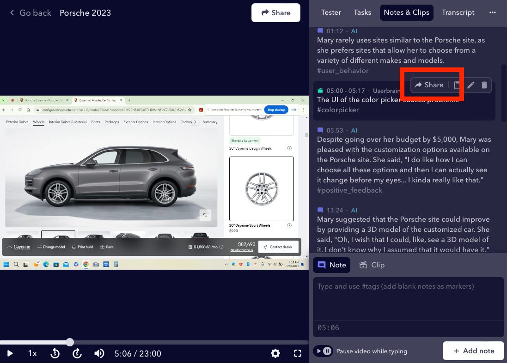Click Print build
This screenshot has height=363, width=507.
(x=82, y=247)
